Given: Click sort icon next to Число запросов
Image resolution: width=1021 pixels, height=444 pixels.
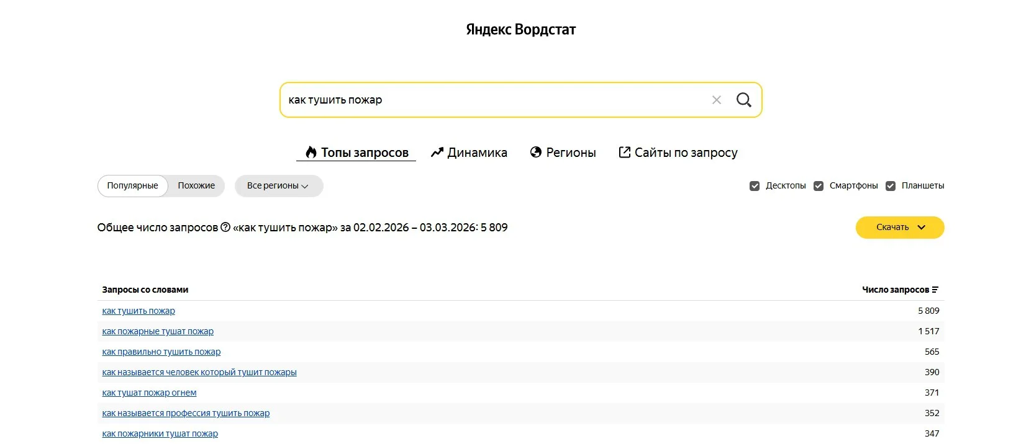Looking at the screenshot, I should click(x=935, y=290).
